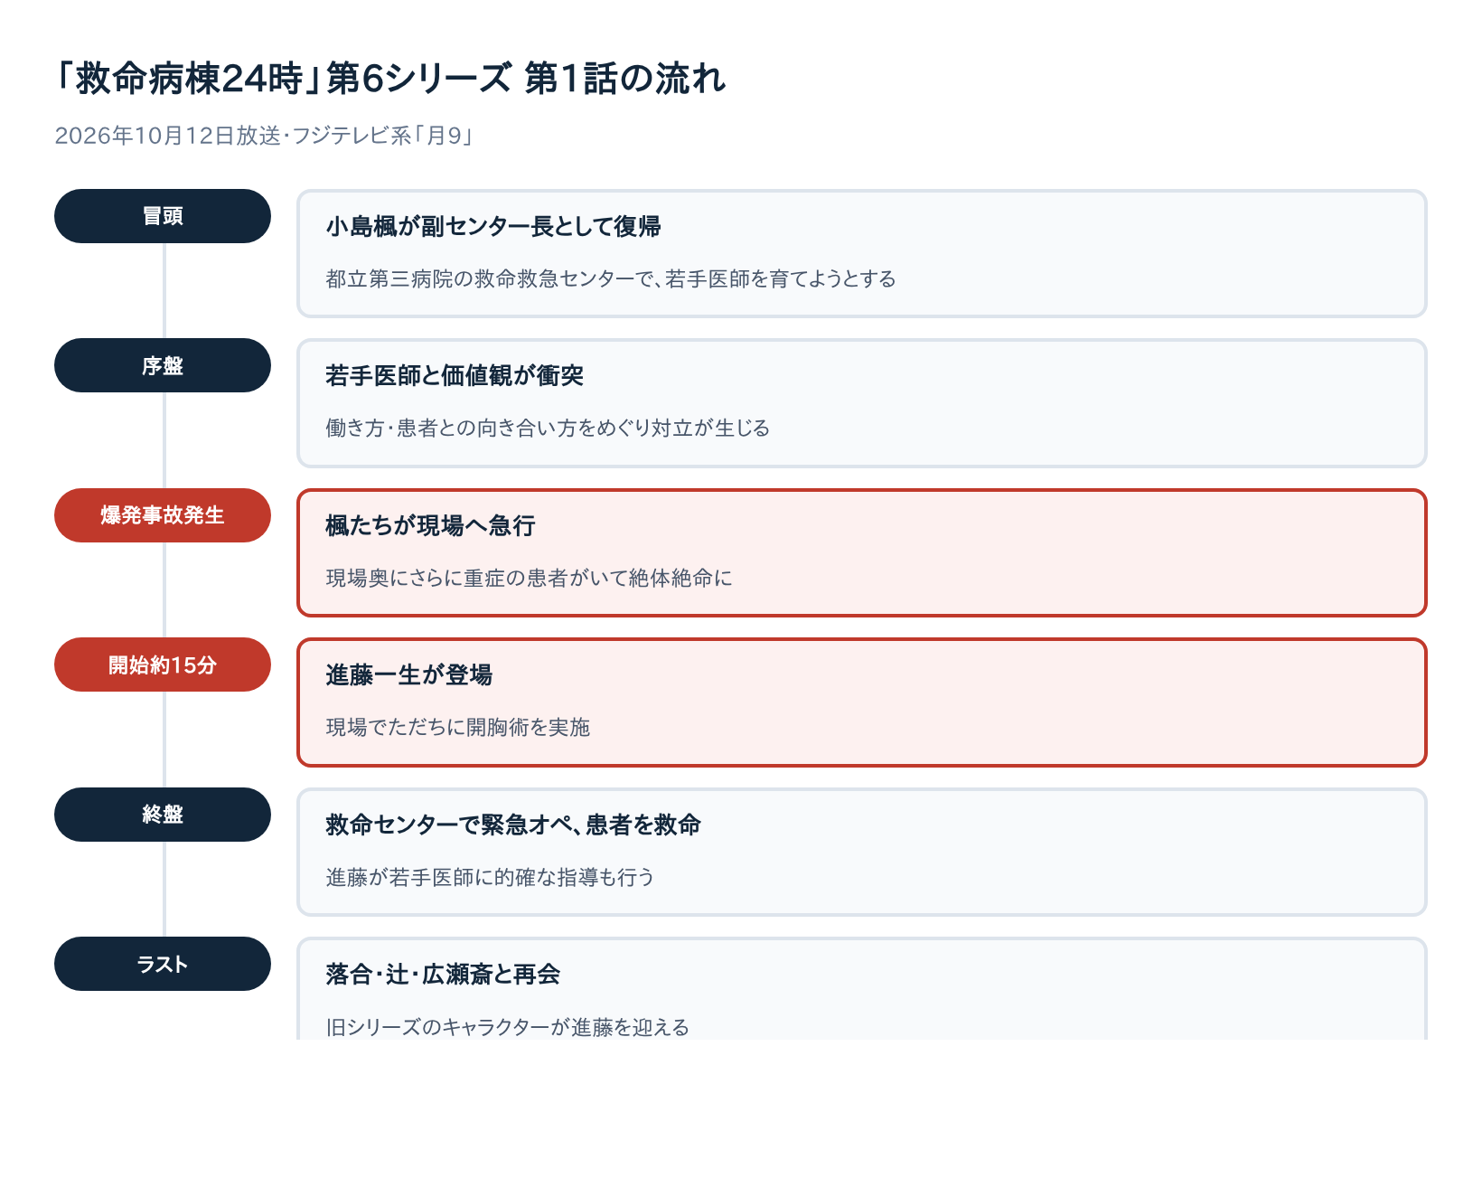The image size is (1482, 1197).
Task: Click the 冒頭 timeline pill
Action: [163, 216]
